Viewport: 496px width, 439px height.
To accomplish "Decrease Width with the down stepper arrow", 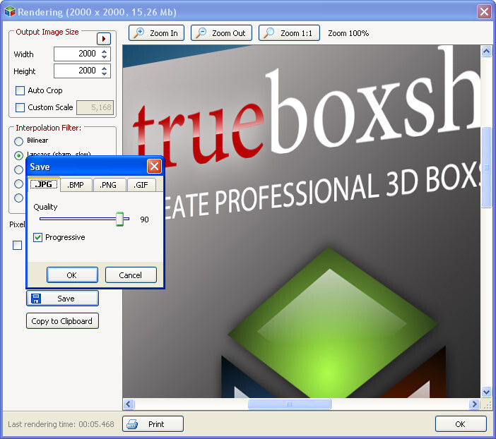I will coord(104,57).
